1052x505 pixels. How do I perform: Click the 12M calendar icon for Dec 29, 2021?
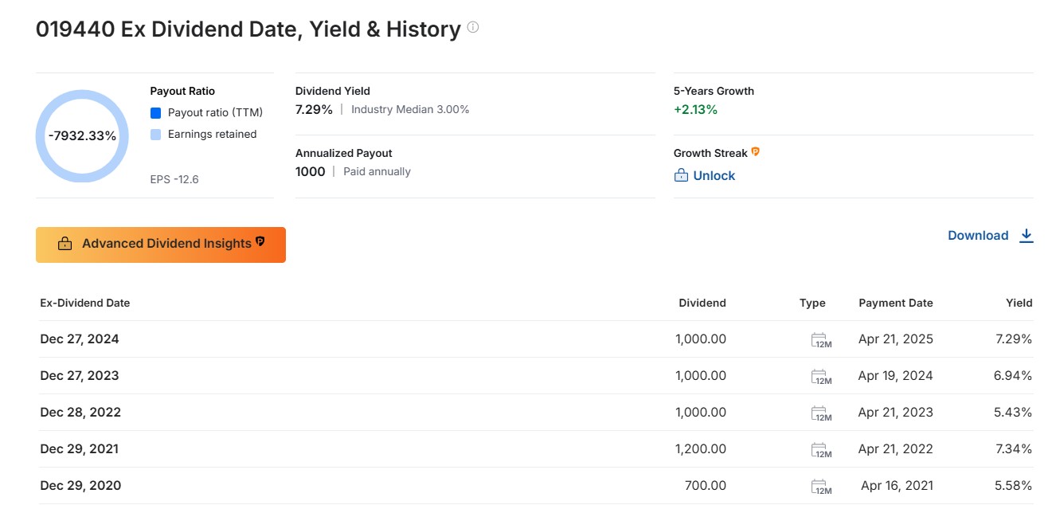(820, 450)
